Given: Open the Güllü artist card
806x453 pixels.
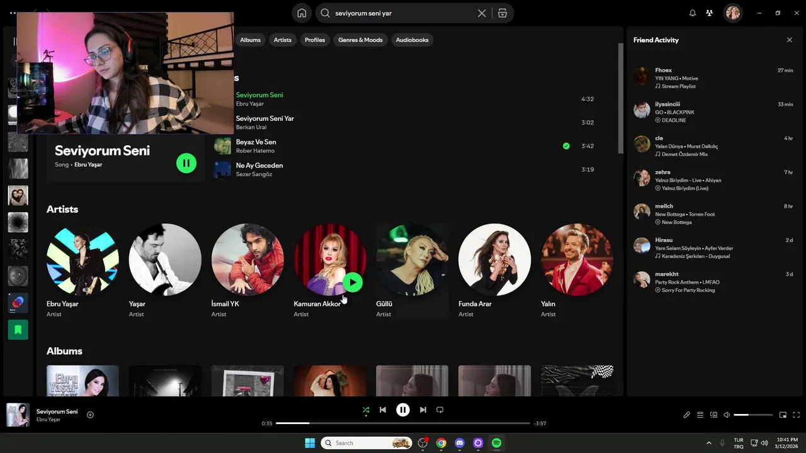Looking at the screenshot, I should point(412,271).
